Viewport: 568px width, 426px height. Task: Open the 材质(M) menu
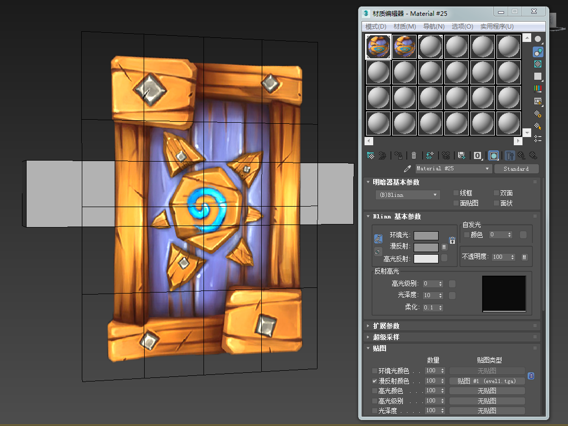404,27
